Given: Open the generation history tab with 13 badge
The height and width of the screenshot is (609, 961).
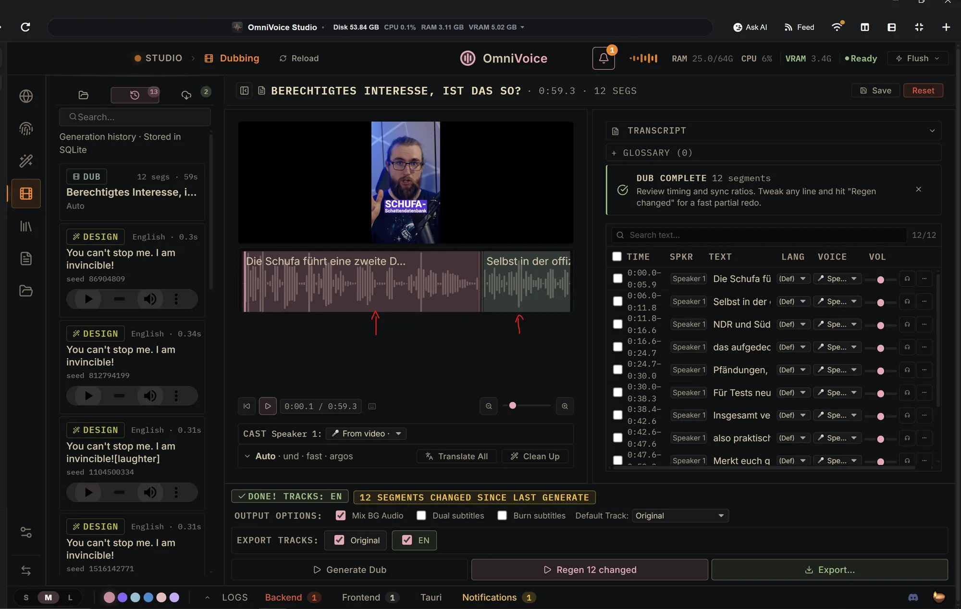Looking at the screenshot, I should point(135,95).
